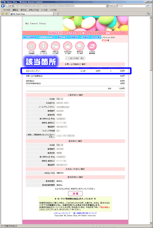The height and width of the screenshot is (228, 153).
Task: Open the Favorites Center star icon
Action: [3, 14]
